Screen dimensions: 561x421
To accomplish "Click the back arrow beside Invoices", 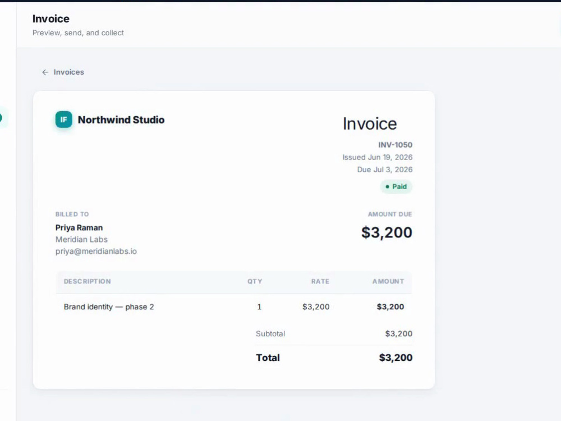I will [x=45, y=72].
